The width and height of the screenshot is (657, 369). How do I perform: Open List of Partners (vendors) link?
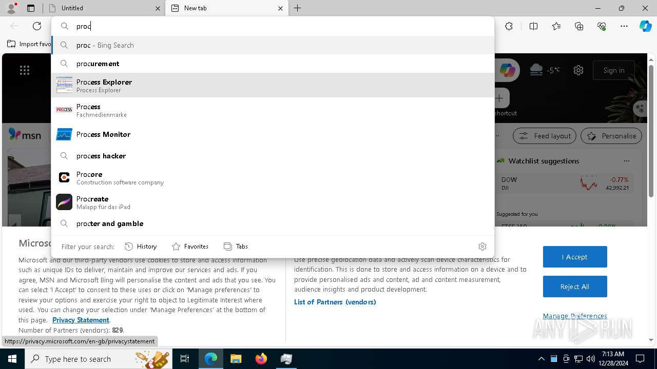335,302
